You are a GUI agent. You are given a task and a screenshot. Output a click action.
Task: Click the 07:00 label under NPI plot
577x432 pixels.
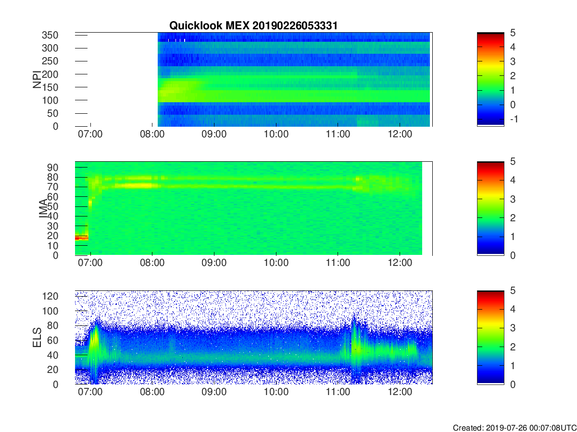(x=90, y=134)
